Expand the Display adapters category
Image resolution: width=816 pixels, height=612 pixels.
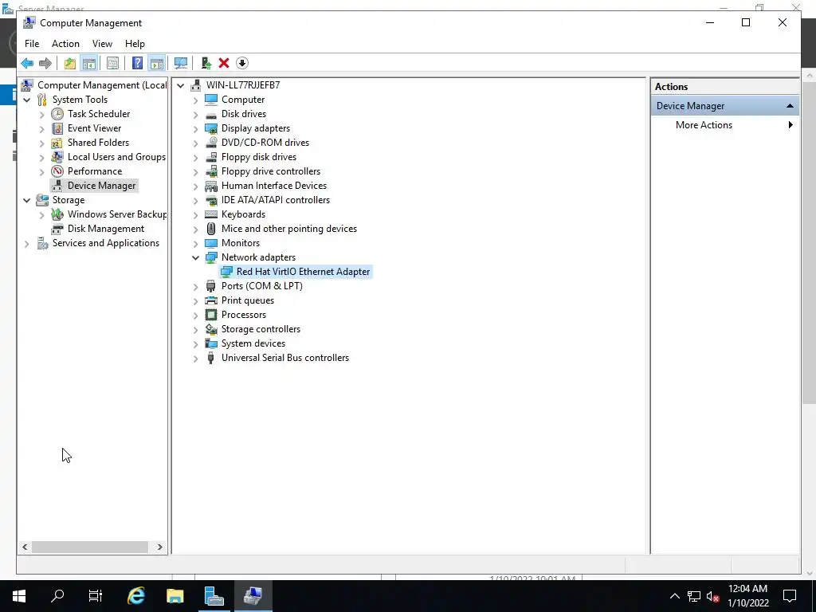pyautogui.click(x=196, y=128)
